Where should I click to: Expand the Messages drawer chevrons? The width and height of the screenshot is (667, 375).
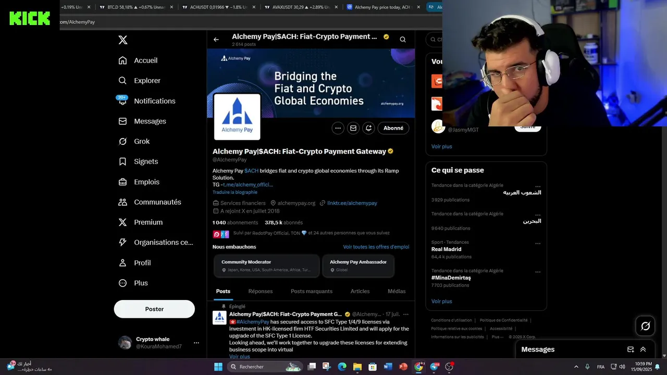tap(643, 349)
